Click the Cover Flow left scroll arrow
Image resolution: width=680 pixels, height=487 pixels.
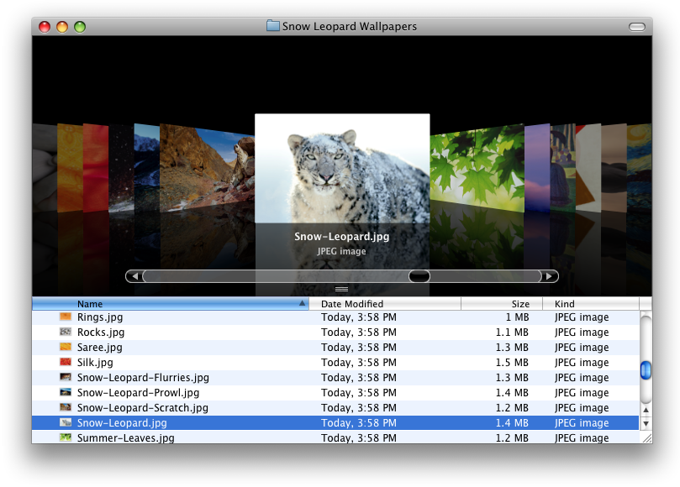click(x=134, y=276)
